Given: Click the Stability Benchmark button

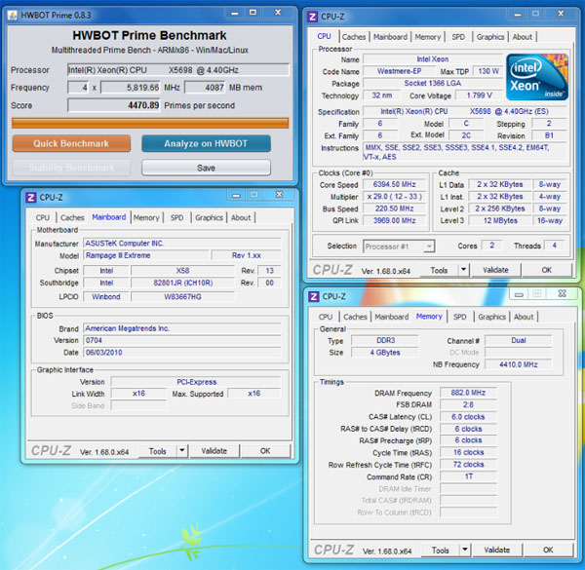Looking at the screenshot, I should coord(71,168).
